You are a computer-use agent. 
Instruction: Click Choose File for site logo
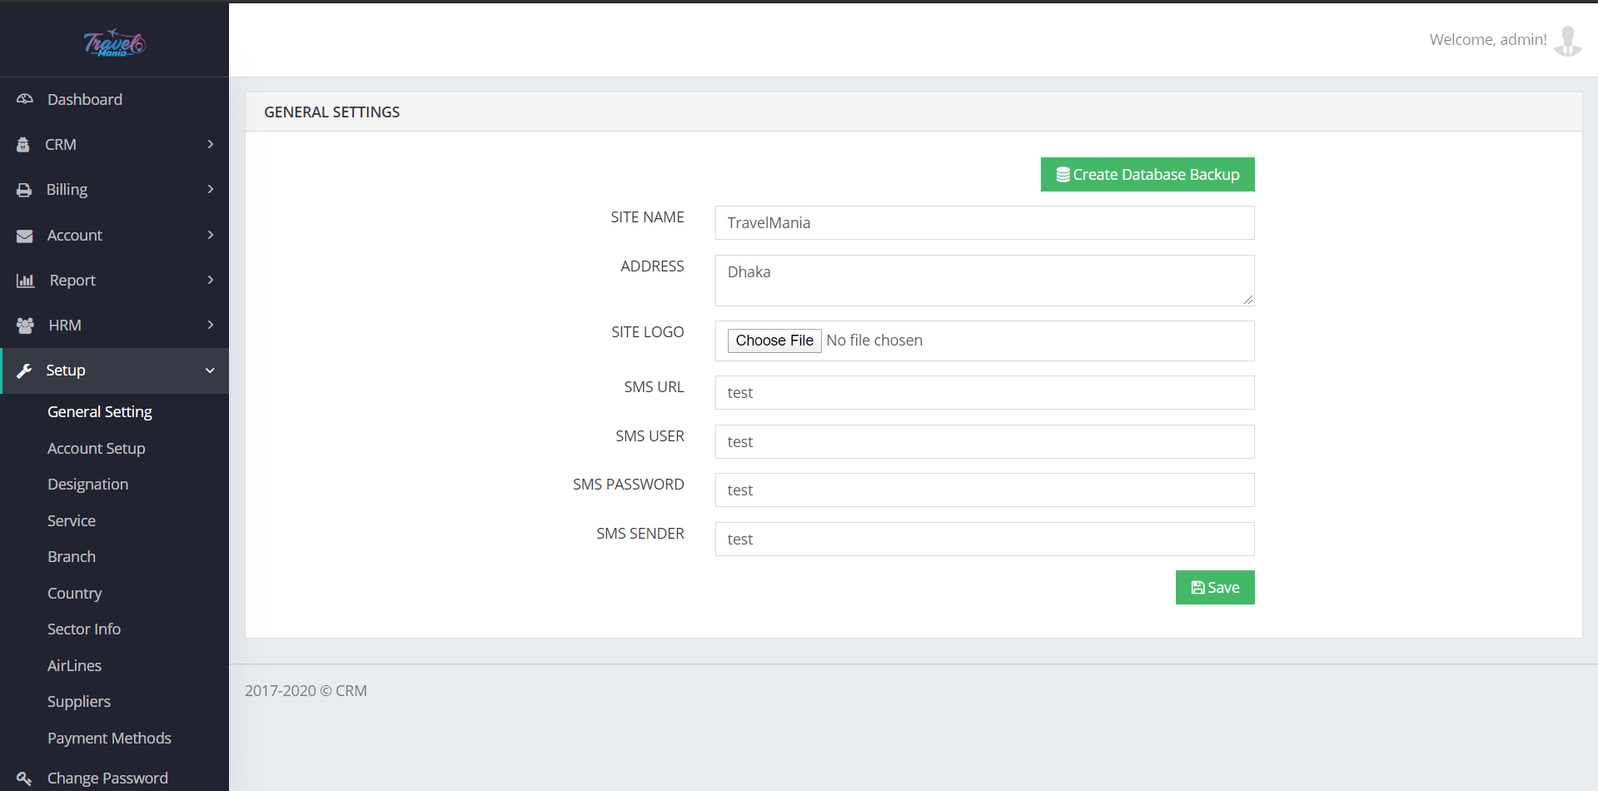774,341
